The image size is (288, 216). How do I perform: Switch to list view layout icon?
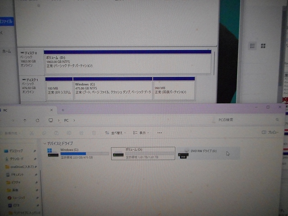[252, 46]
